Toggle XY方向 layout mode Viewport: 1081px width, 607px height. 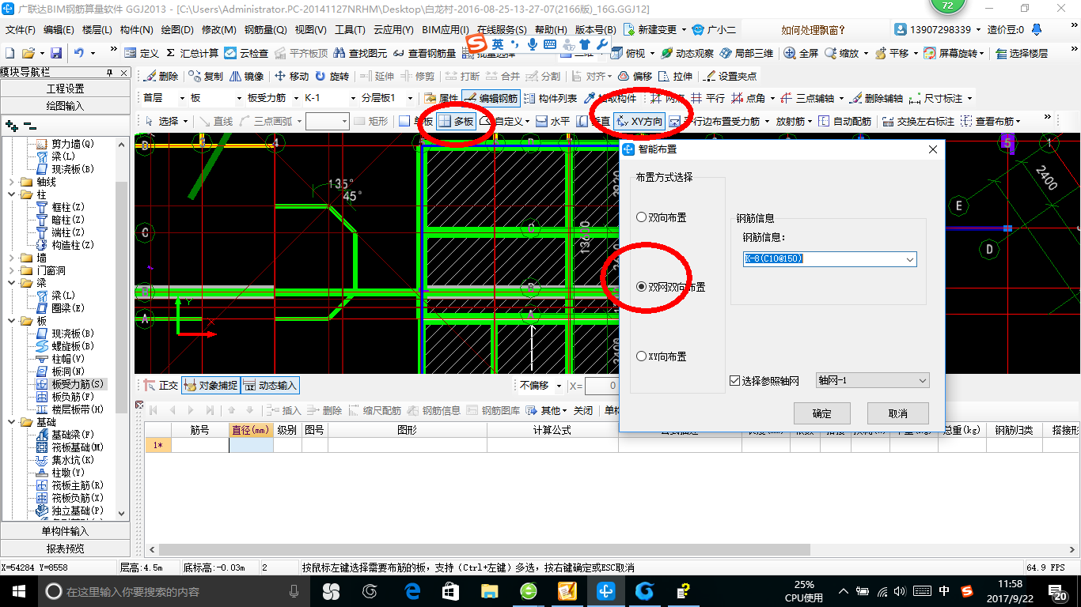pyautogui.click(x=639, y=122)
